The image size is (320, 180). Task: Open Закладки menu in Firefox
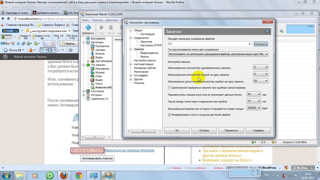pos(49,7)
